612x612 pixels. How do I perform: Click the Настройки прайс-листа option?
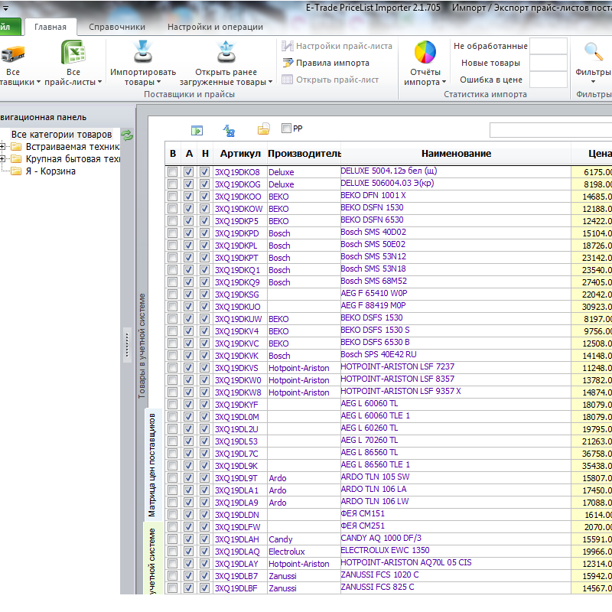337,46
